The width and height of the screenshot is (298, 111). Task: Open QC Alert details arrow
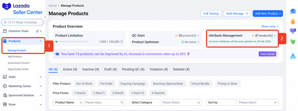coord(198,35)
